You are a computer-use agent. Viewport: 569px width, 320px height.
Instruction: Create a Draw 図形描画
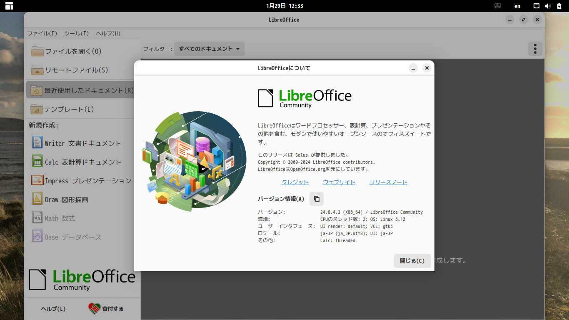tap(67, 200)
